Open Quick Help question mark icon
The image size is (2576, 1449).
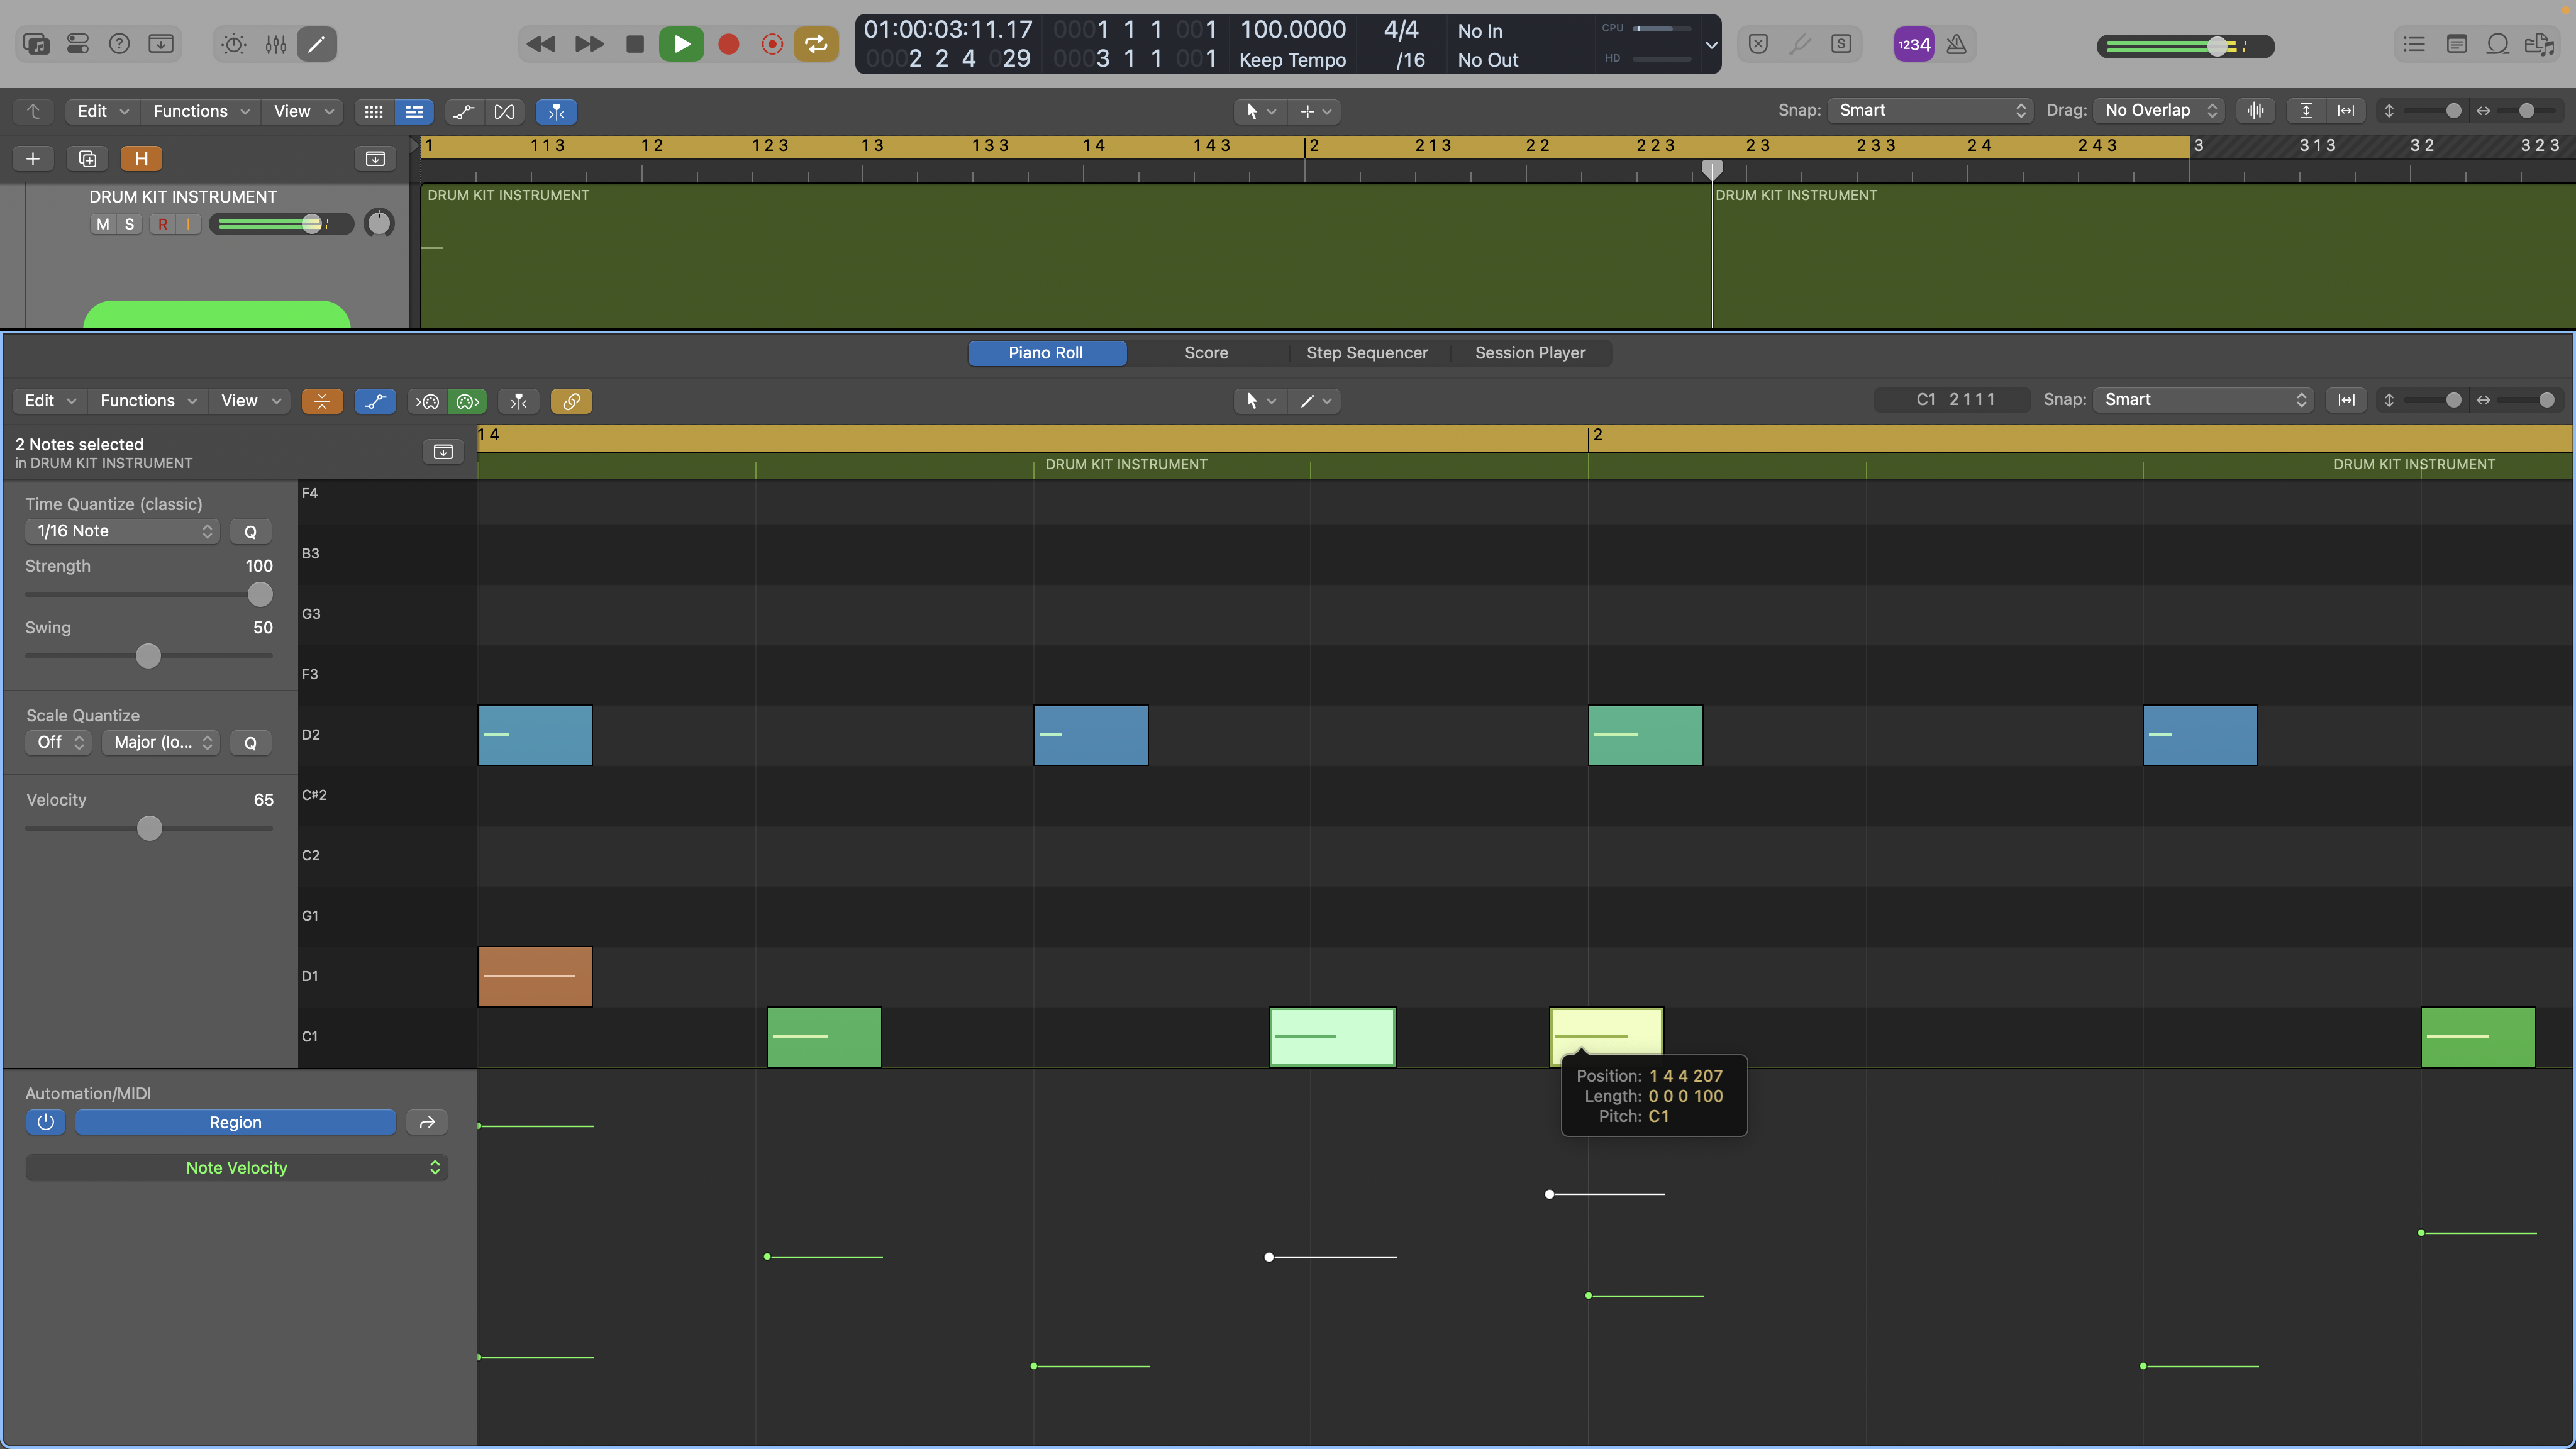tap(119, 44)
